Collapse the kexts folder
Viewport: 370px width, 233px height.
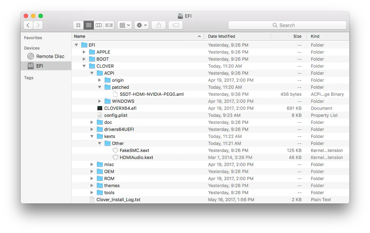coord(92,136)
